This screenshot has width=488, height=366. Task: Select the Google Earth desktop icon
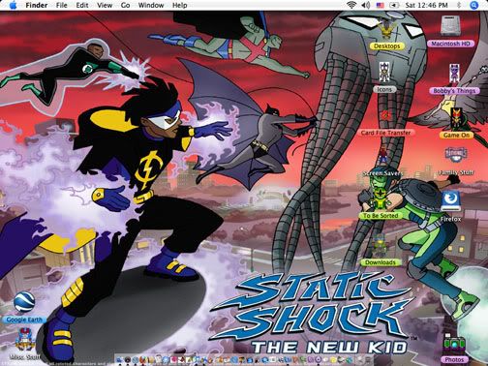click(x=24, y=302)
